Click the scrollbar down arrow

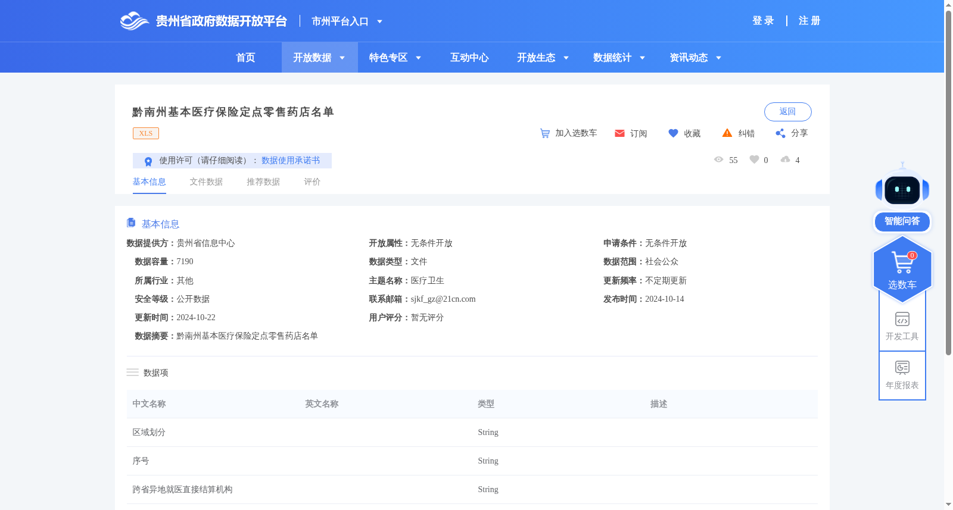(948, 505)
